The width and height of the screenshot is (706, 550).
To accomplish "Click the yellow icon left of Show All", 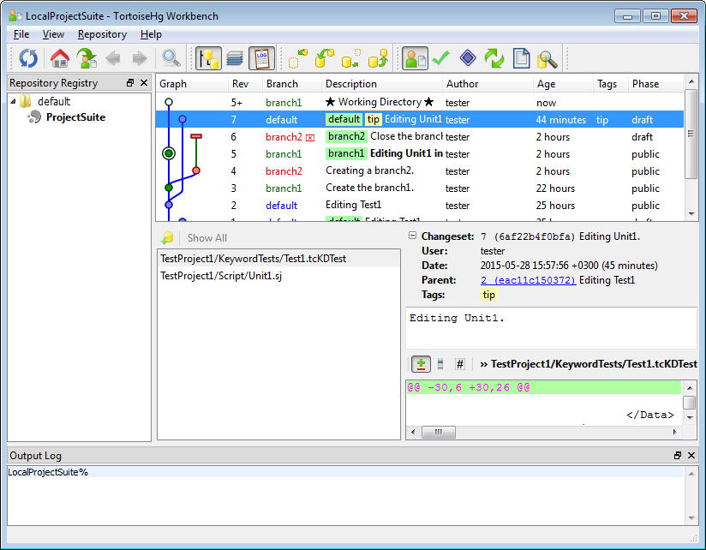I will pos(167,237).
